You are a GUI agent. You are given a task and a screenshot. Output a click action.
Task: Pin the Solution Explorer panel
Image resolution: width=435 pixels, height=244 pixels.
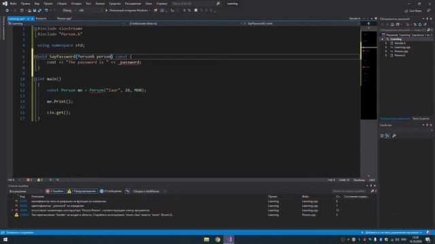(x=428, y=19)
